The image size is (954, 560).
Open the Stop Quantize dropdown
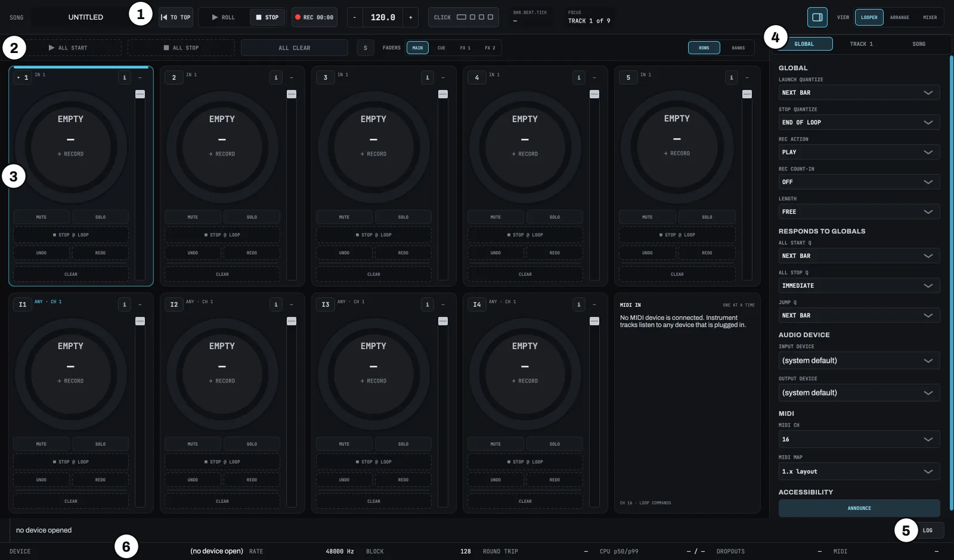pos(859,122)
